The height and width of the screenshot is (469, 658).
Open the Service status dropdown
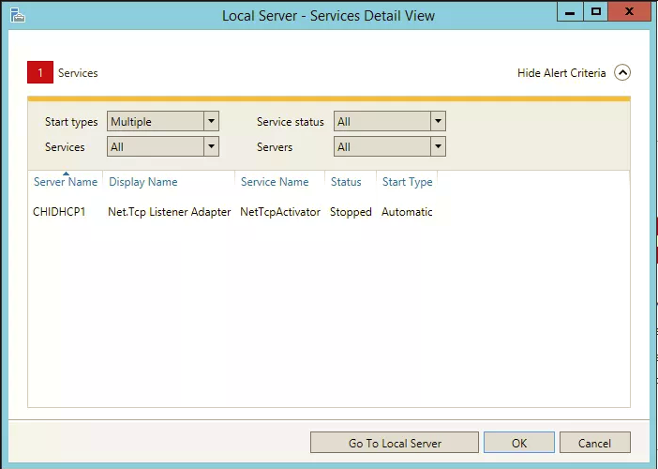point(389,121)
